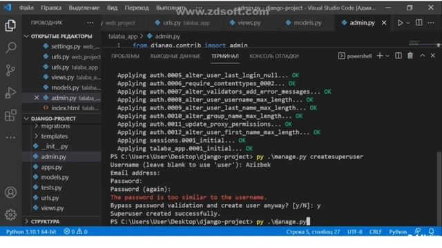Open the Выделение menu
The height and width of the screenshot is (248, 442).
coord(84,8)
